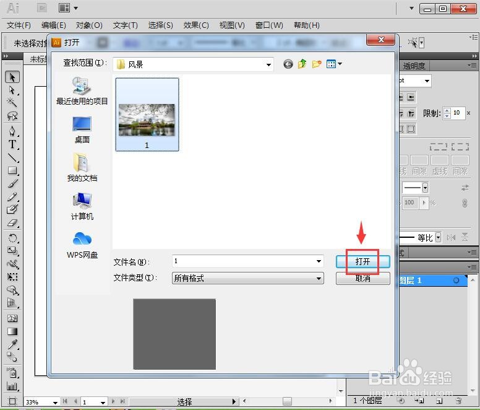Increase the 限制 stepper value
The image size is (480, 410).
[x=447, y=111]
